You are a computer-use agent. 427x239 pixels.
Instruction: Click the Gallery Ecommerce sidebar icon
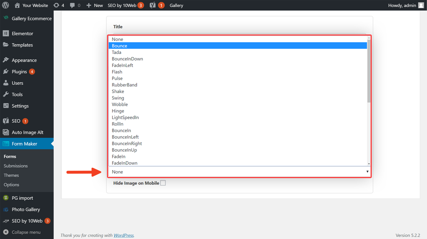click(x=6, y=18)
